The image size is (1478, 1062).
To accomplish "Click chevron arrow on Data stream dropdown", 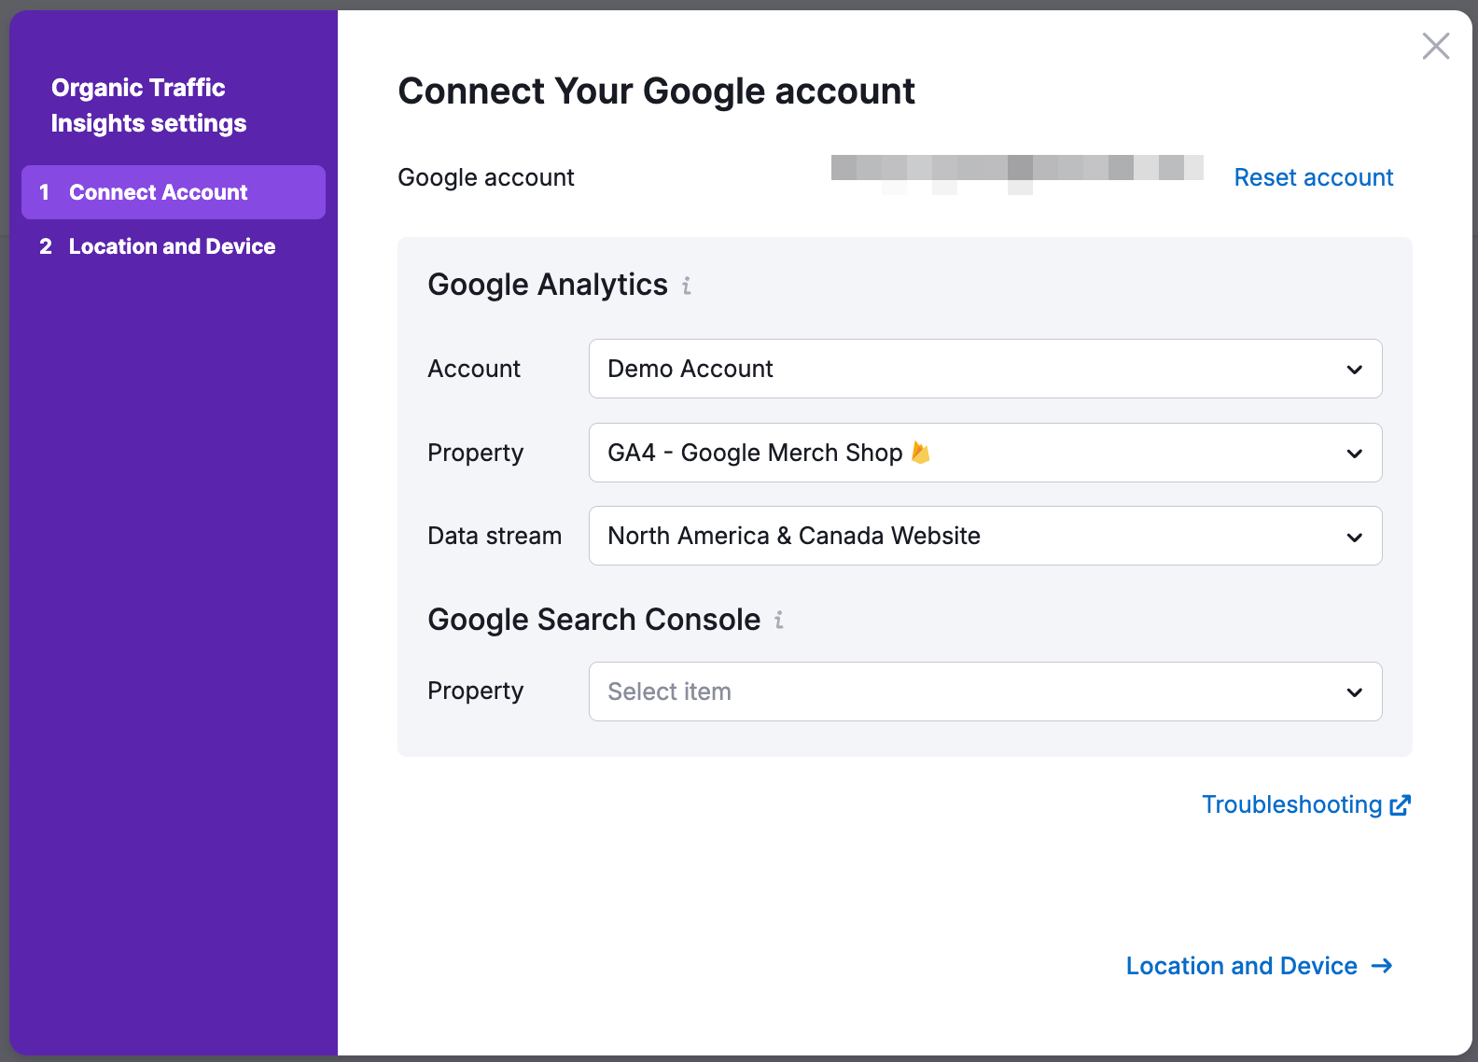I will click(1355, 537).
